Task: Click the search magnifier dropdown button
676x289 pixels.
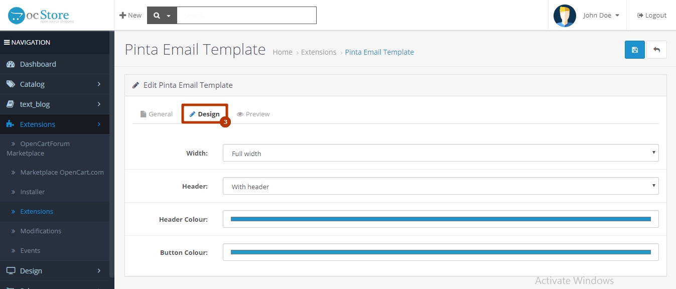Action: (x=162, y=16)
